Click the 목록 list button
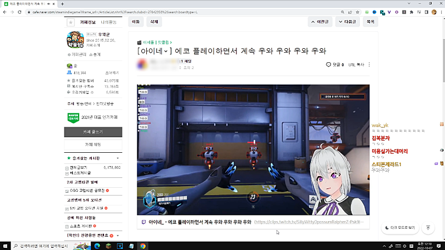This screenshot has height=250, width=445. pos(370,22)
